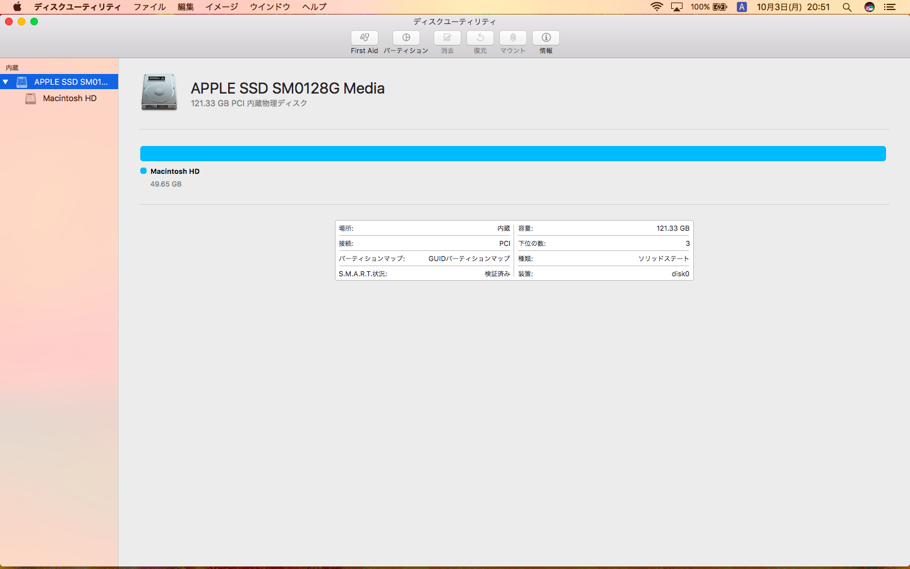Open the ウインドウ menu
The height and width of the screenshot is (569, 910).
pyautogui.click(x=270, y=7)
